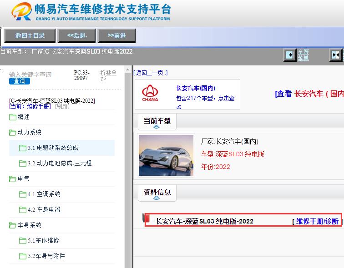Click 厂家:长安汽车(国内) text
The width and height of the screenshot is (344, 268).
tap(229, 141)
